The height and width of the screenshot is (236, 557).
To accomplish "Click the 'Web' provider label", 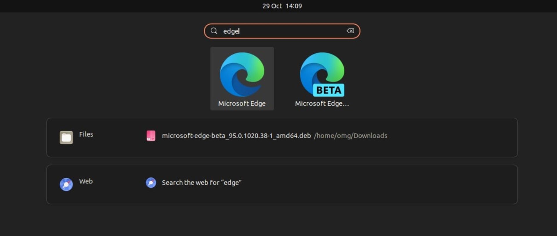I will pyautogui.click(x=86, y=181).
